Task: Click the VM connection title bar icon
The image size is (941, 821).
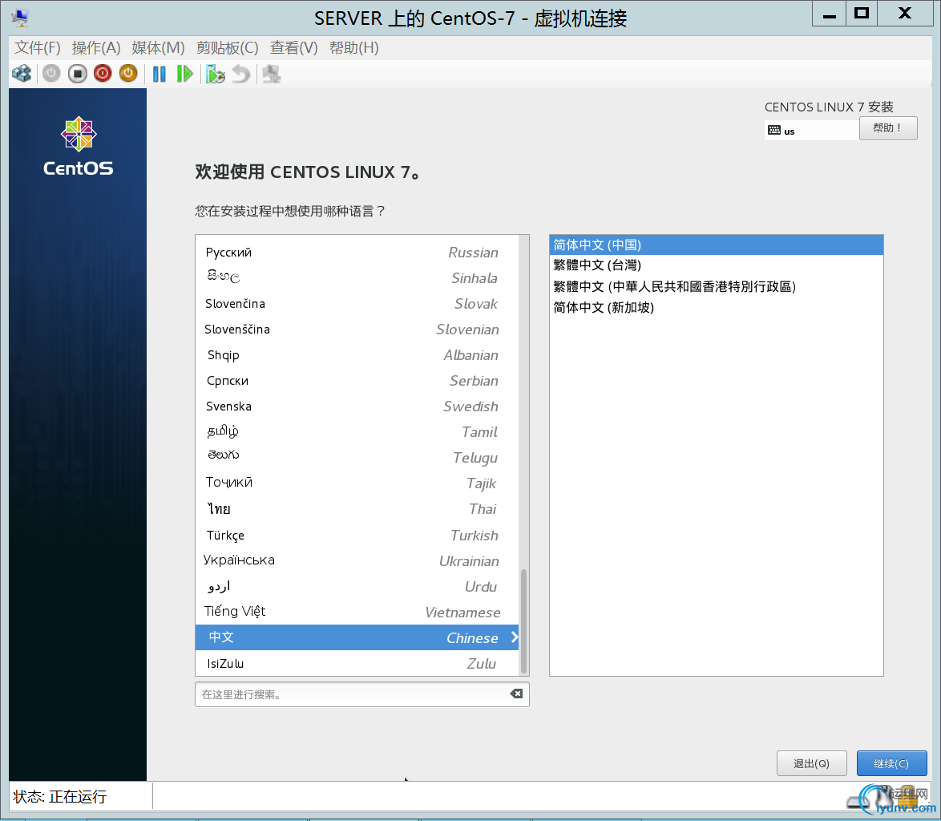Action: point(20,18)
